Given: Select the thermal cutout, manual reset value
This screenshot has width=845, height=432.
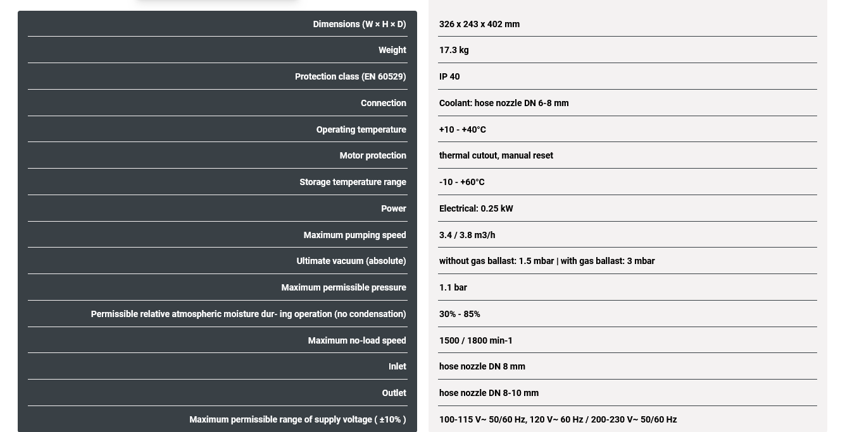Looking at the screenshot, I should 496,155.
